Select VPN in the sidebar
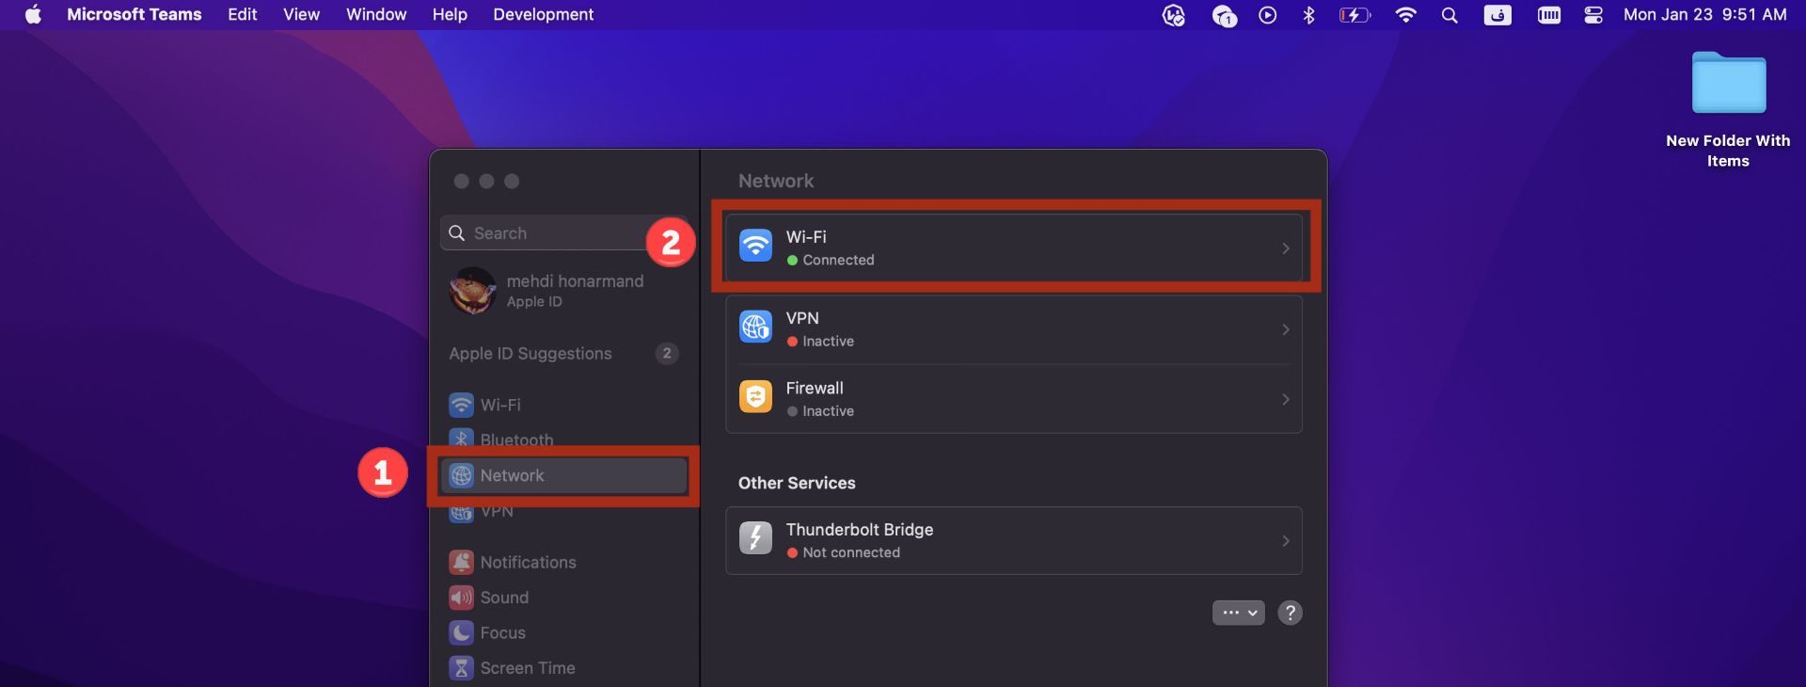Image resolution: width=1806 pixels, height=687 pixels. coord(564,512)
